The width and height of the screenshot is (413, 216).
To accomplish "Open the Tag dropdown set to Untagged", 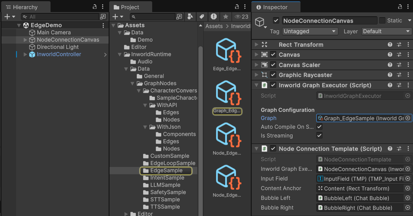I will point(310,31).
